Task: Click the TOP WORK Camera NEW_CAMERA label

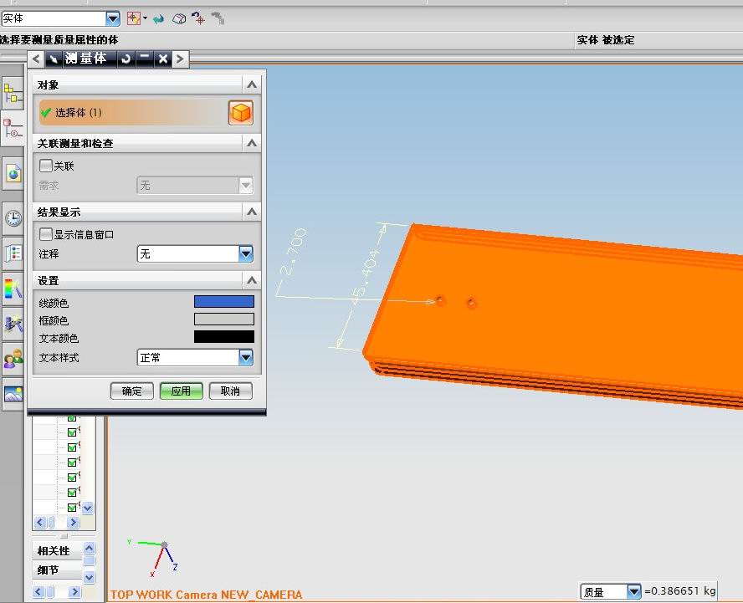Action: (206, 595)
